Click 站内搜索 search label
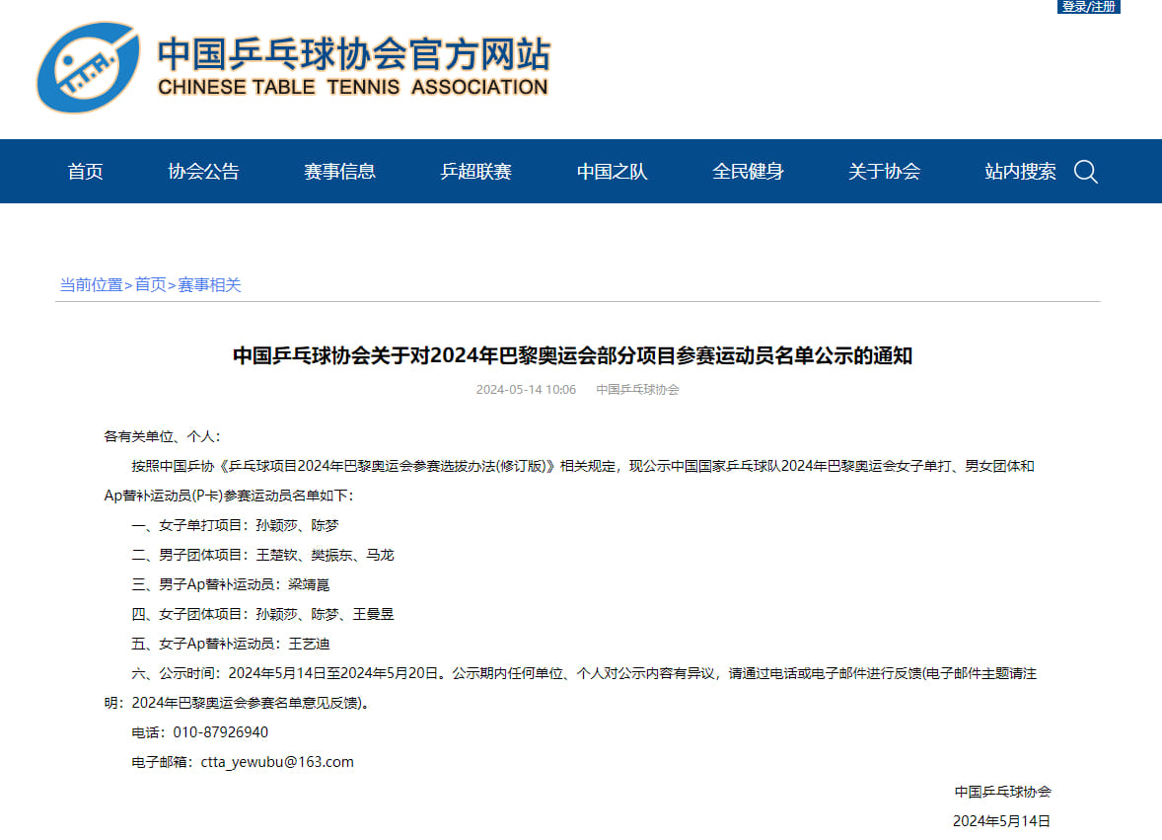1162x840 pixels. point(1020,172)
